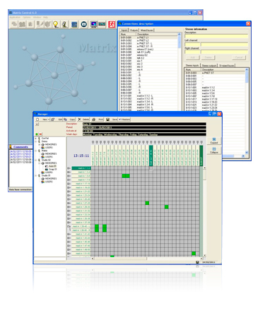Click the green plus icon above the tree
265x318 pixels.
tap(37, 134)
